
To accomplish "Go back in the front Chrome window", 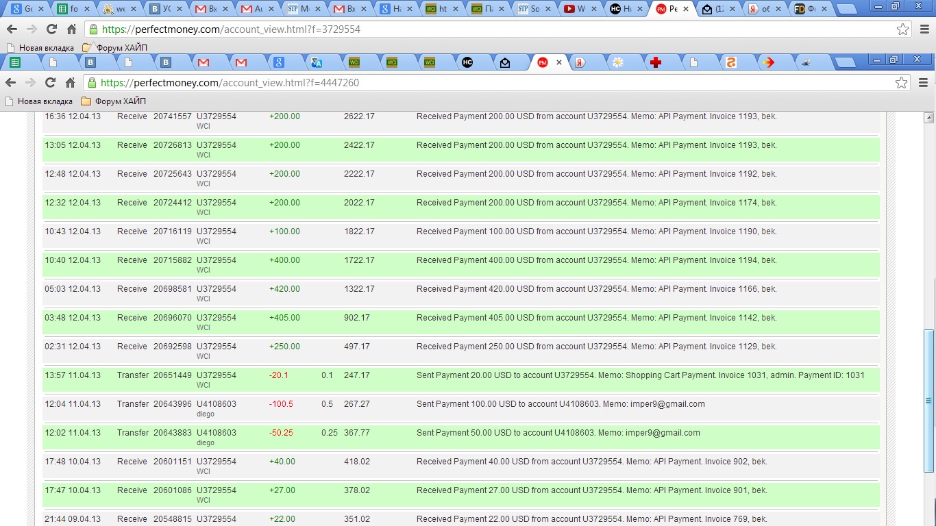I will pos(11,83).
